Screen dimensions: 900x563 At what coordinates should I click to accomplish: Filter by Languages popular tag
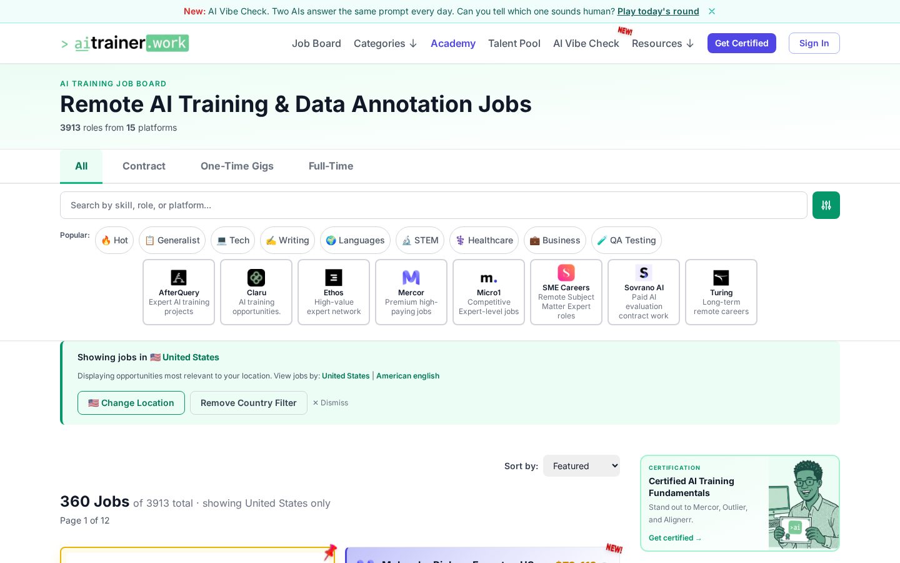pyautogui.click(x=355, y=240)
